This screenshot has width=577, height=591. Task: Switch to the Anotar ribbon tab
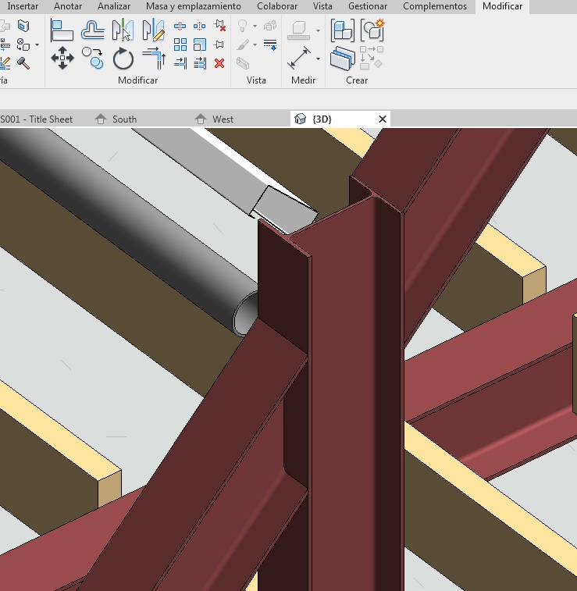point(68,6)
